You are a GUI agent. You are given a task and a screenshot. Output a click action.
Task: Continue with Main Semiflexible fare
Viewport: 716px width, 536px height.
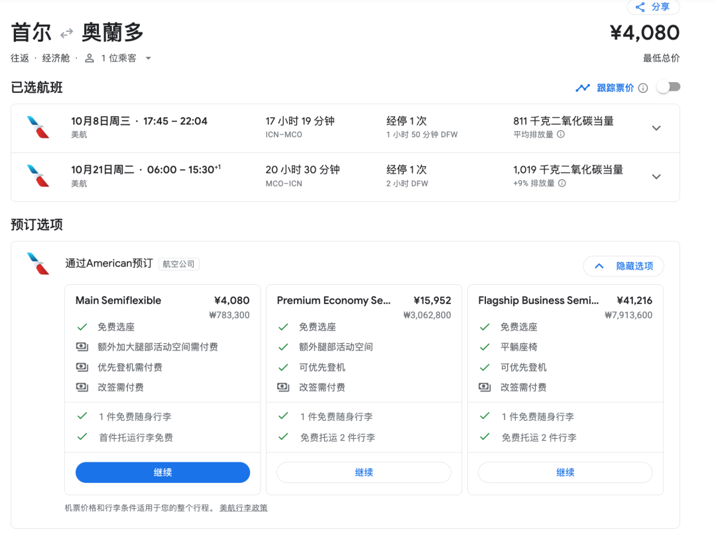pos(162,472)
